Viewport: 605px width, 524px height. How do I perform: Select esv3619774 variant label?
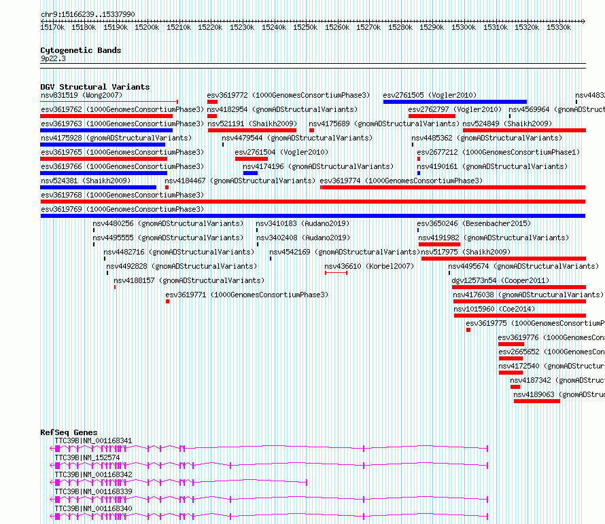click(x=401, y=181)
